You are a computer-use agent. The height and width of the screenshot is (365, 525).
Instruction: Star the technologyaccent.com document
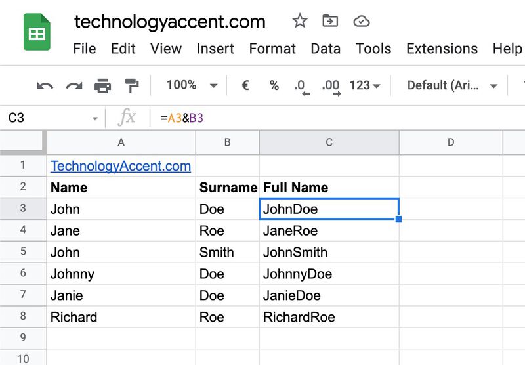(x=300, y=21)
